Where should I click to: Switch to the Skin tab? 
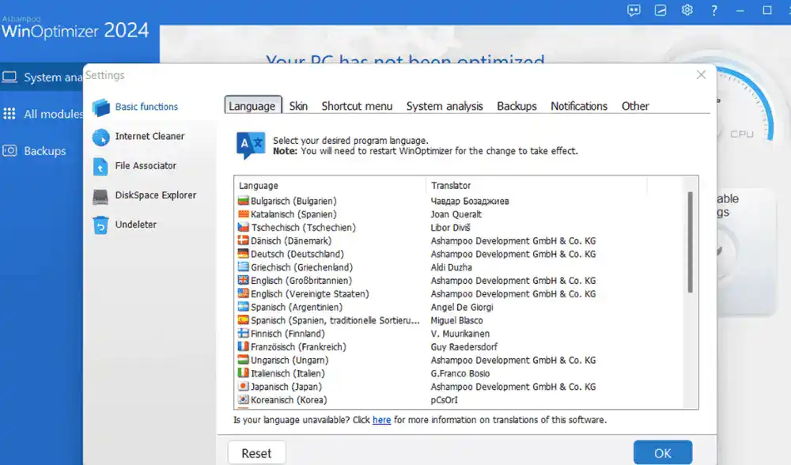[298, 106]
